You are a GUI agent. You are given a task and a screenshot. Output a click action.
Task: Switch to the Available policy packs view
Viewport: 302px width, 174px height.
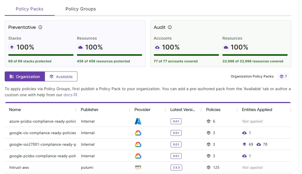point(61,76)
